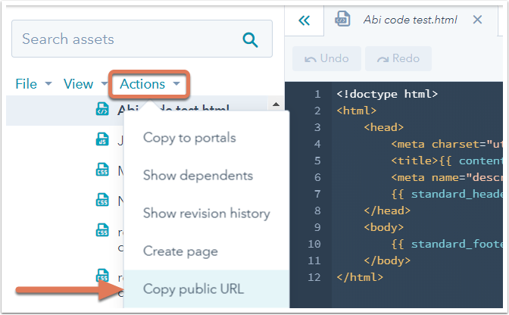Click the first CSS file icon
The width and height of the screenshot is (509, 315).
[101, 170]
